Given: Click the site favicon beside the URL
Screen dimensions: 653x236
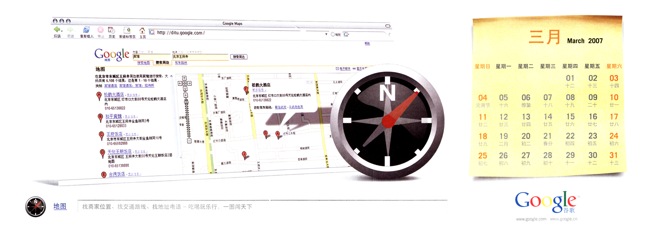Looking at the screenshot, I should pyautogui.click(x=152, y=32).
